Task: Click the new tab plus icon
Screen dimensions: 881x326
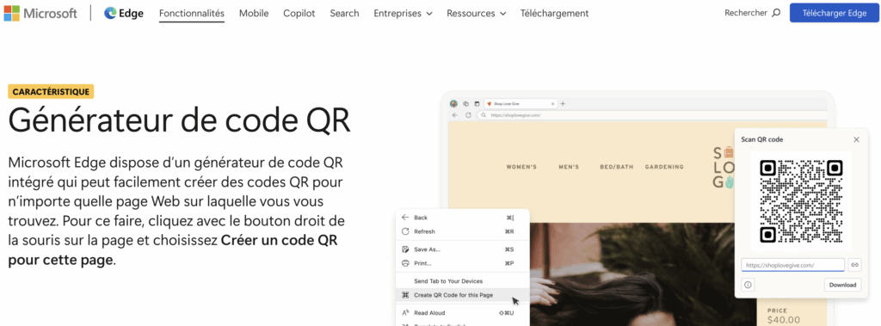Action: point(564,103)
